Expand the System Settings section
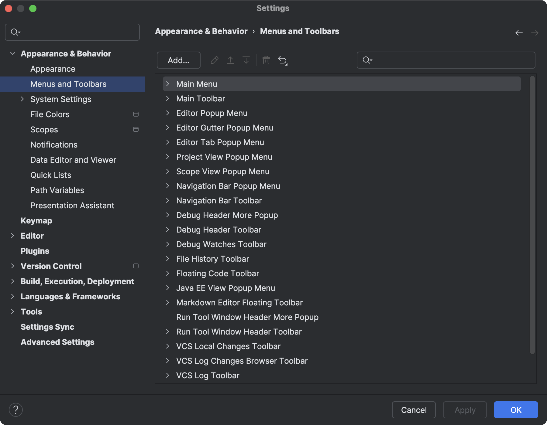The width and height of the screenshot is (547, 425). (x=22, y=99)
